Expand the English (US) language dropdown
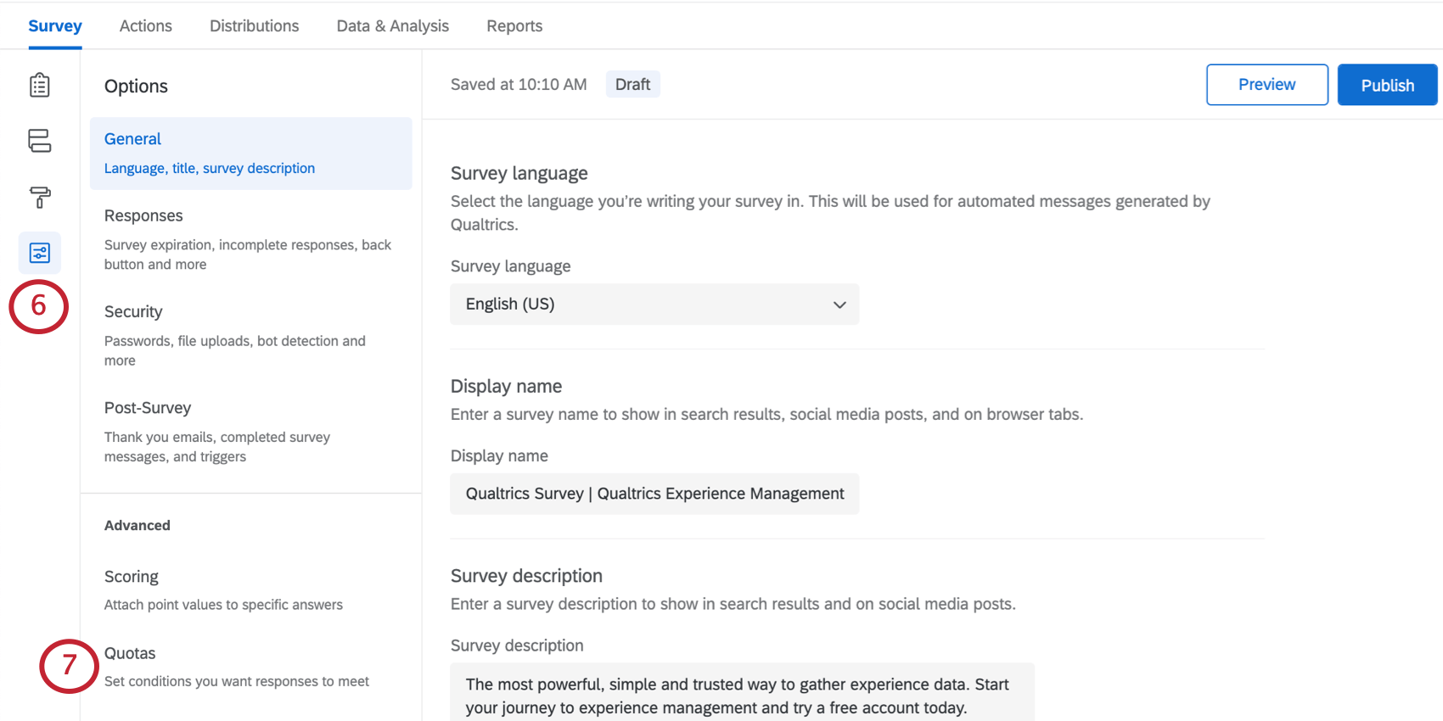This screenshot has height=721, width=1443. 654,304
